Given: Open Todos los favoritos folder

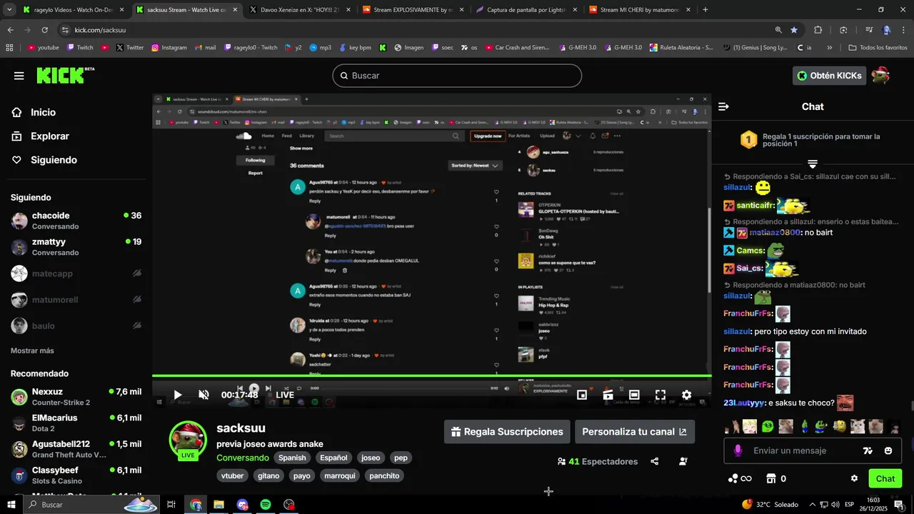Looking at the screenshot, I should point(878,48).
